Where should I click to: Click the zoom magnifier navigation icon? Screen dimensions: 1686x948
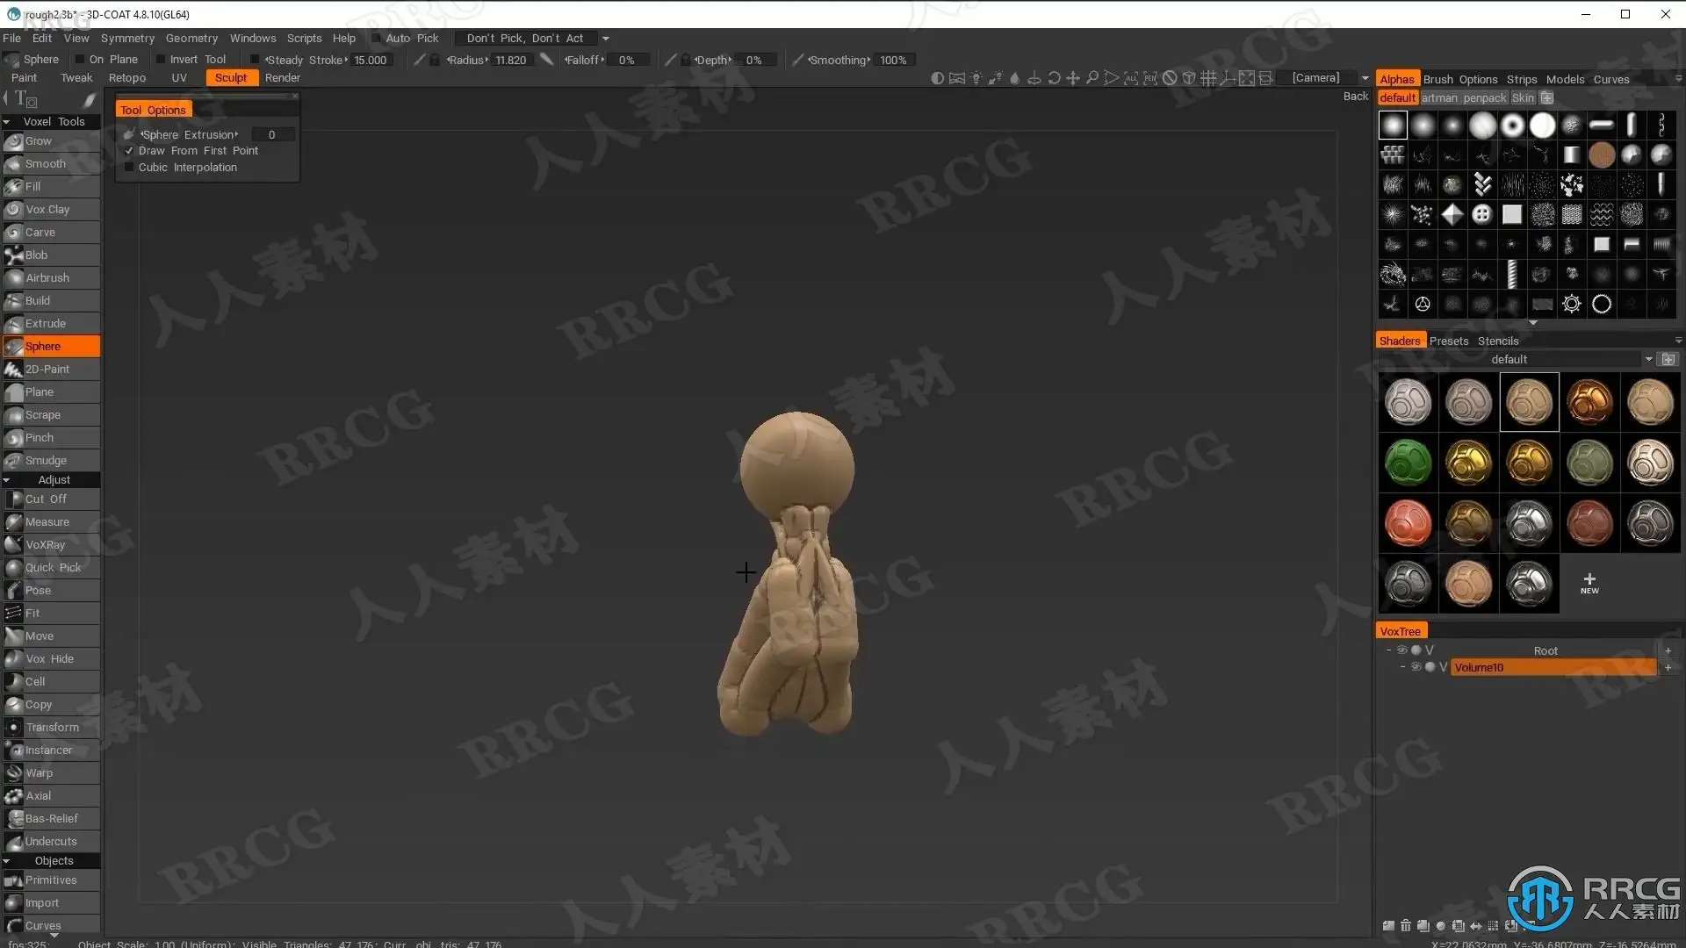[x=1092, y=78]
